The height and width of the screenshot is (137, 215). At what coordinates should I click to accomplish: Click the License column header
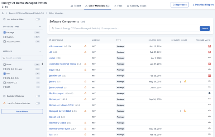click(96, 40)
